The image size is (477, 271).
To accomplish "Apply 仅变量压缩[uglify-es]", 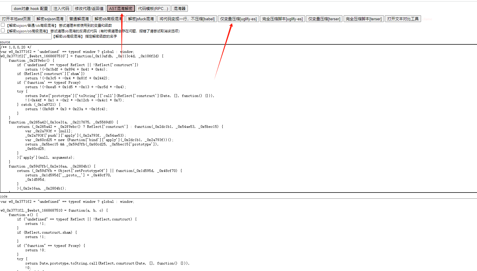I will 238,19.
